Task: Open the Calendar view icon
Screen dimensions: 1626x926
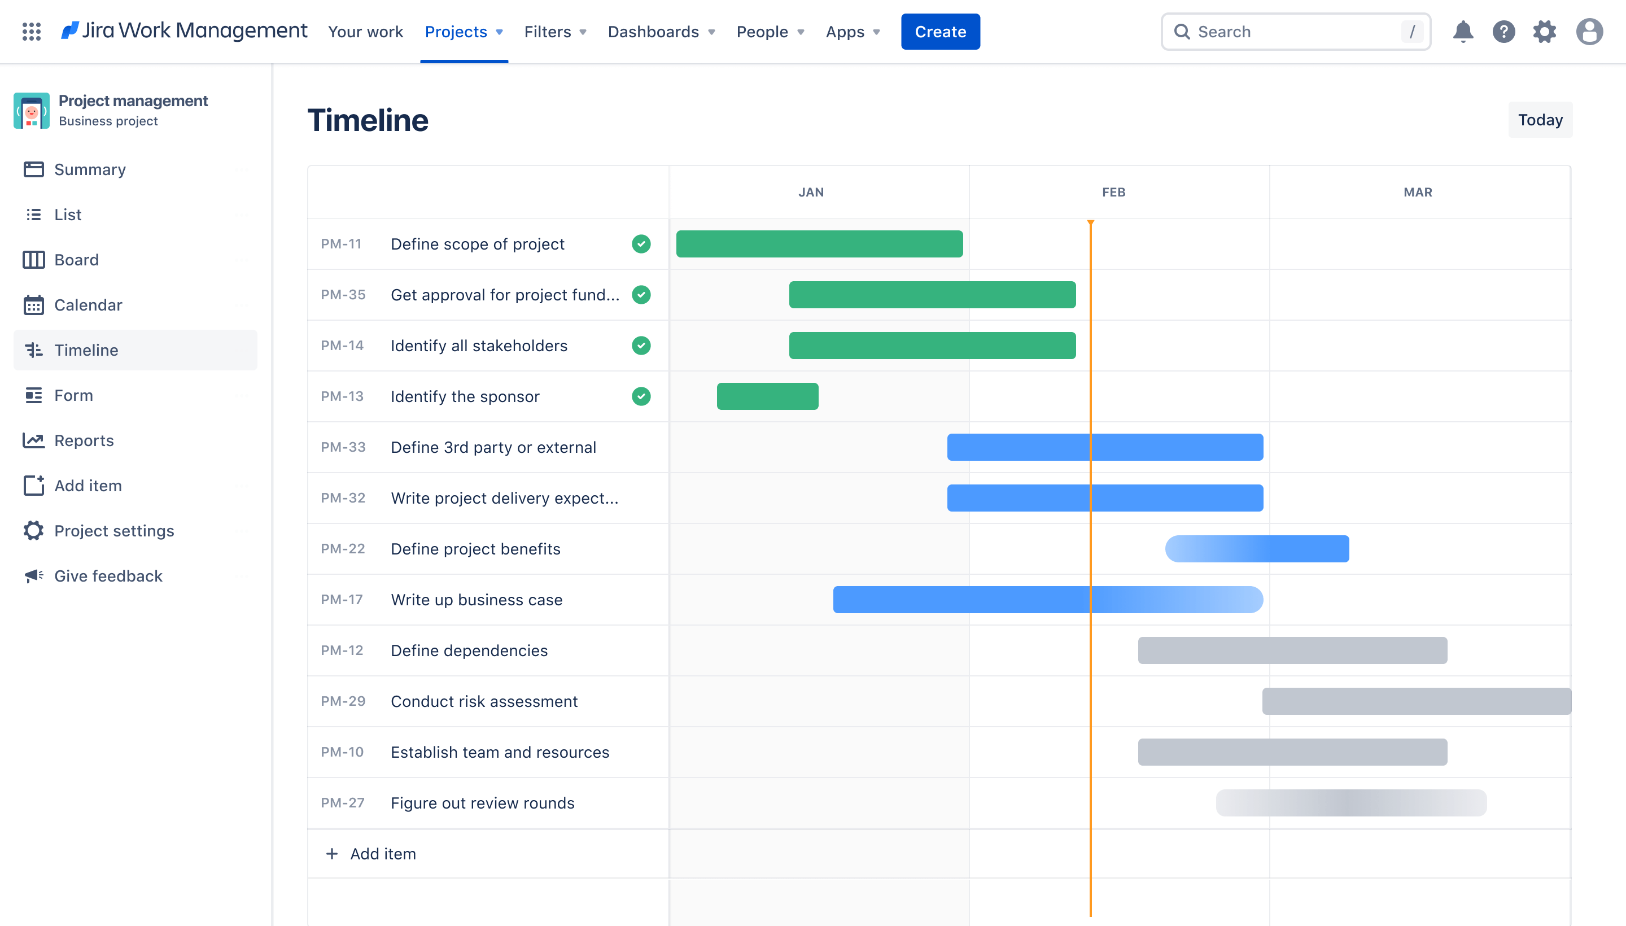Action: point(33,304)
